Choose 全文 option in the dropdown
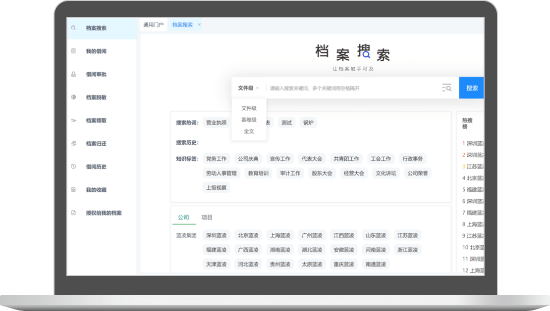550x311 pixels. (249, 132)
